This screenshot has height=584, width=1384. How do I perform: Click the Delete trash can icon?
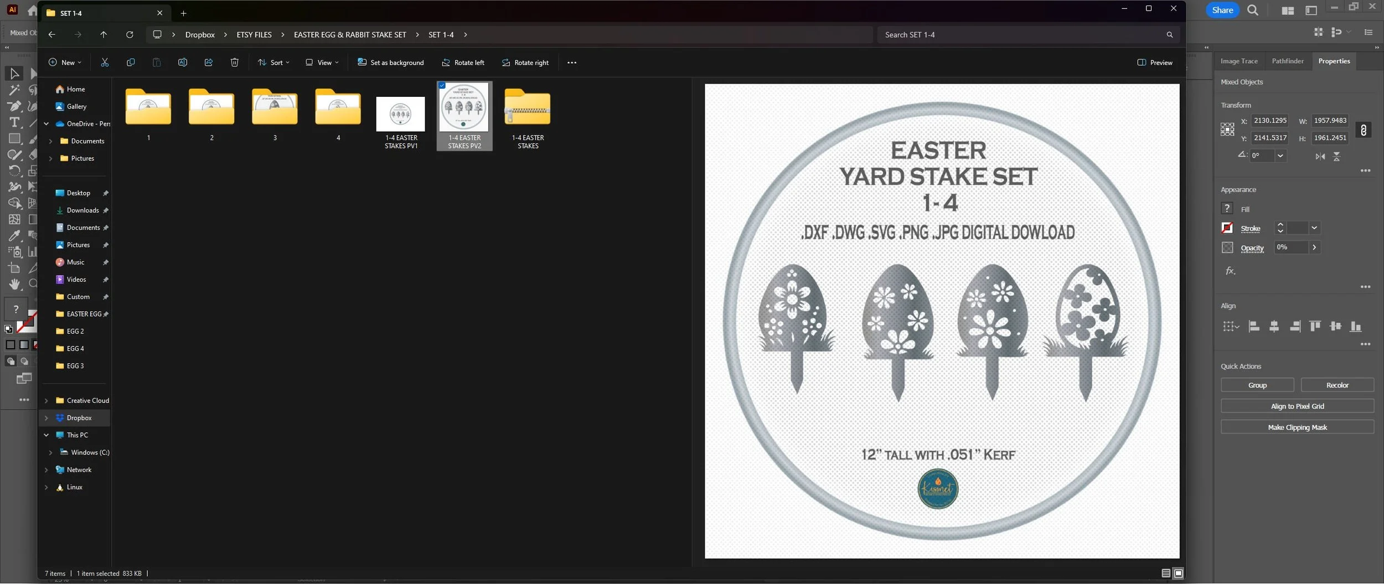click(x=235, y=63)
